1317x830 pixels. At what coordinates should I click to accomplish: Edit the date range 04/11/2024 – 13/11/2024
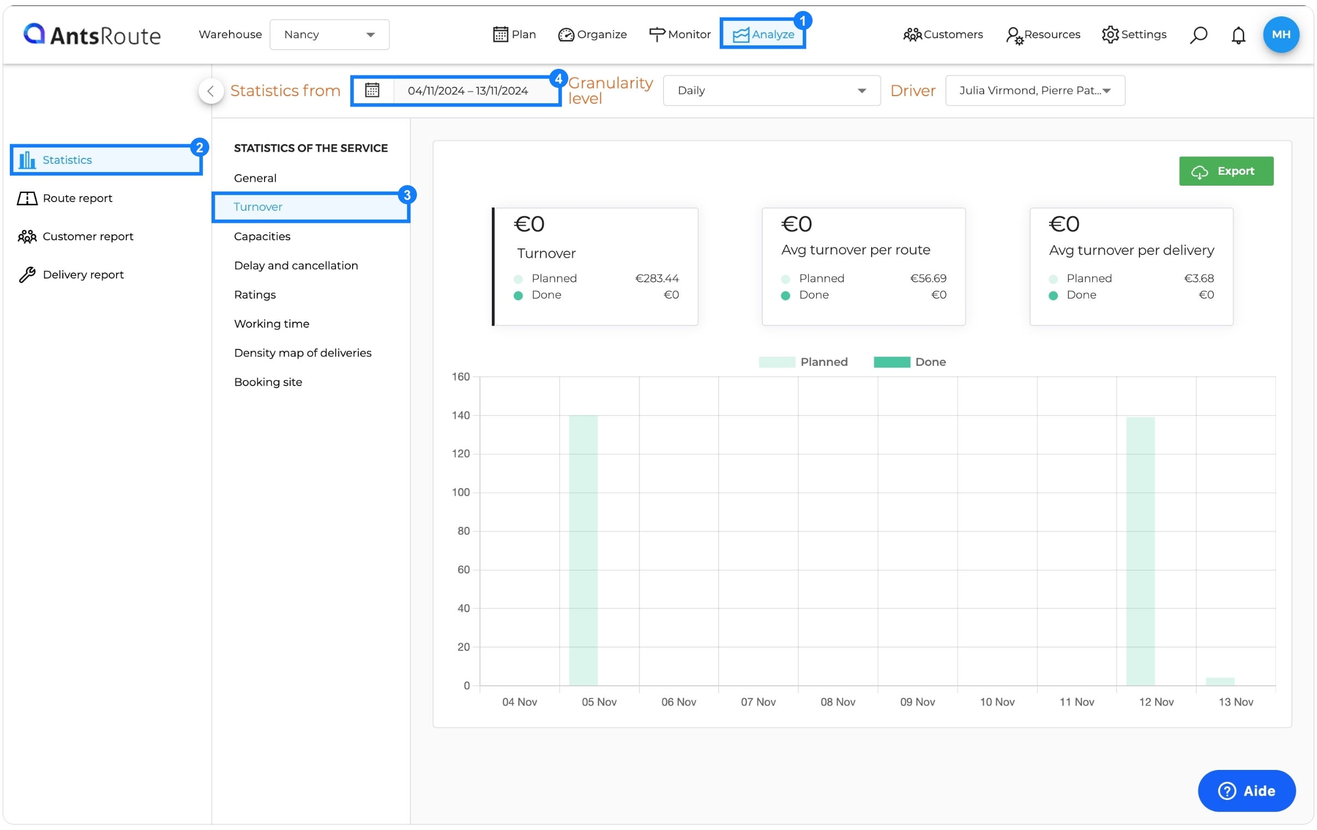click(468, 91)
